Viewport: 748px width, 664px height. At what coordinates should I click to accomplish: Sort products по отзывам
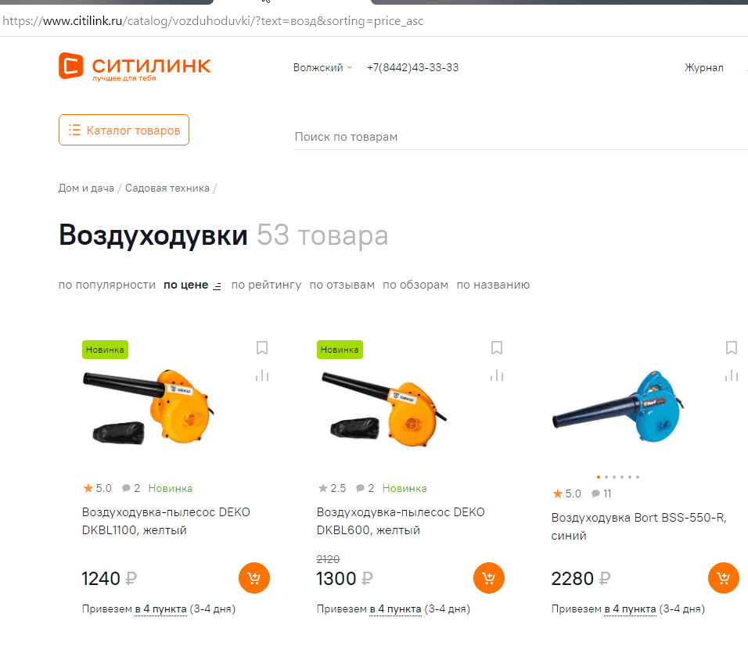342,285
